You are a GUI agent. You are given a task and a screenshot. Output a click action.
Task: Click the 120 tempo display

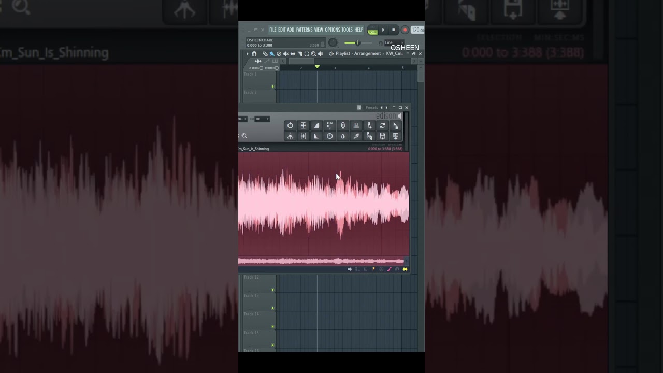(417, 30)
